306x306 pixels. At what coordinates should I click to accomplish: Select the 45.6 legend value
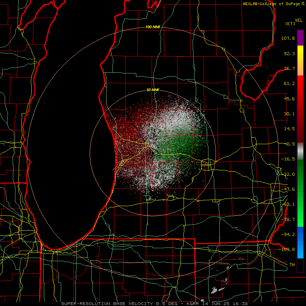[x=289, y=99]
